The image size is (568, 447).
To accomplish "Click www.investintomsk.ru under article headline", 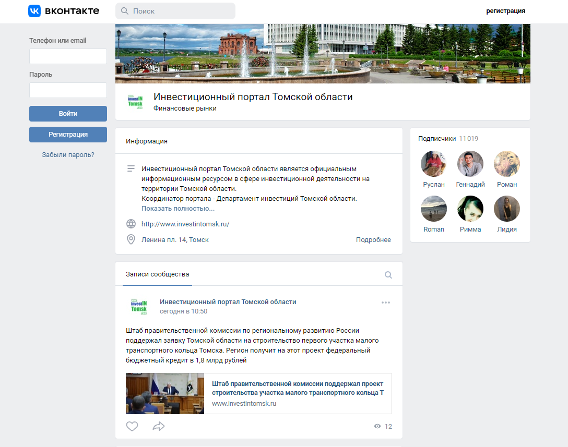I will 244,404.
